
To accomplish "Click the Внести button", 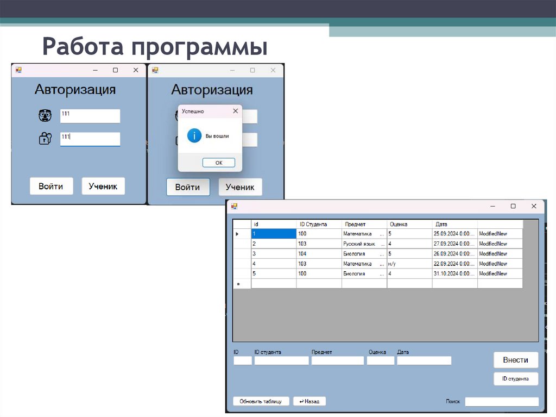I will pos(516,360).
